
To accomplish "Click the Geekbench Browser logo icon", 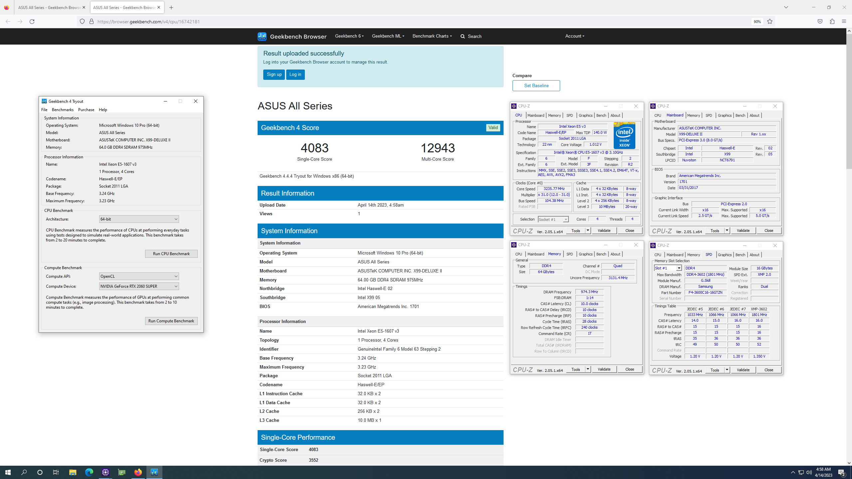I will (262, 36).
